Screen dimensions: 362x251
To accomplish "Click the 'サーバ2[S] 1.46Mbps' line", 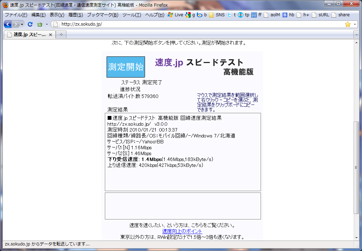I will (x=129, y=153).
